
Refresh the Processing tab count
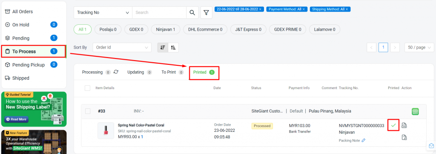click(x=116, y=72)
